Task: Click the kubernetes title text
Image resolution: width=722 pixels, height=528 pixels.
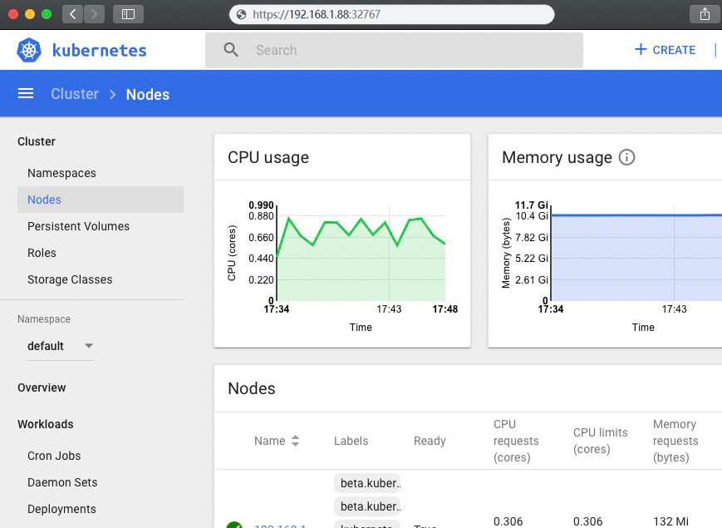Action: click(x=100, y=50)
